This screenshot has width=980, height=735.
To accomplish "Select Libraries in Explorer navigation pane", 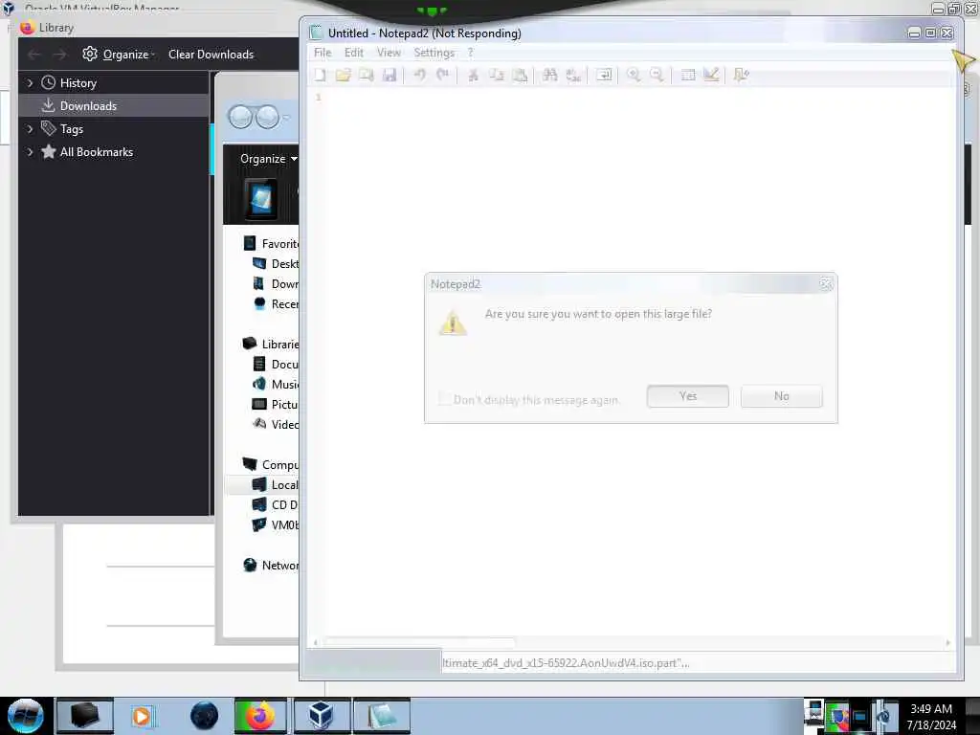I will pos(270,344).
